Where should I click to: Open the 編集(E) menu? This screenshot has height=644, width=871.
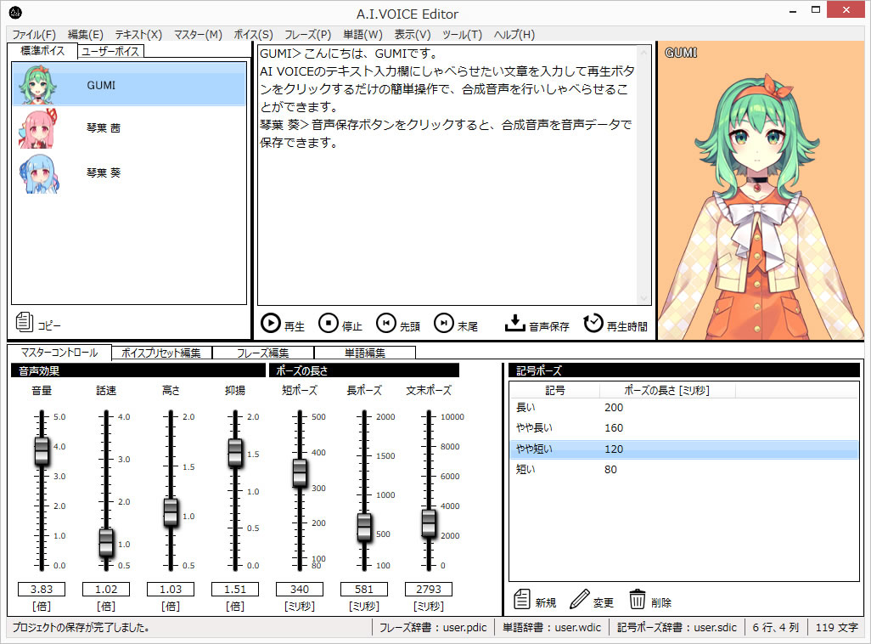click(86, 35)
